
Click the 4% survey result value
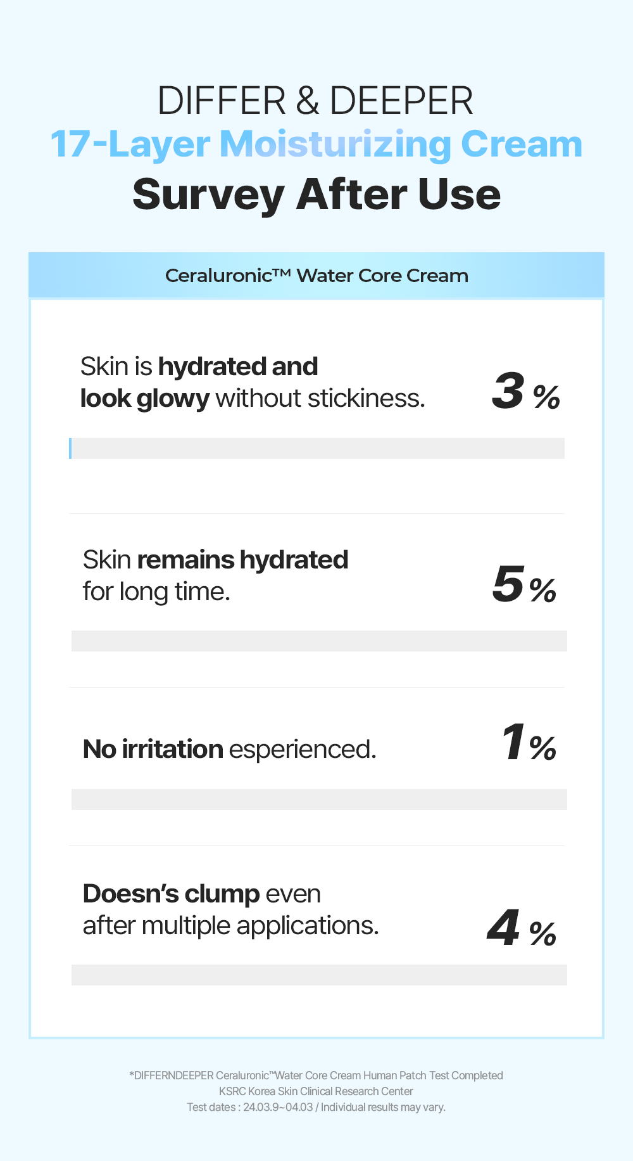pyautogui.click(x=521, y=930)
